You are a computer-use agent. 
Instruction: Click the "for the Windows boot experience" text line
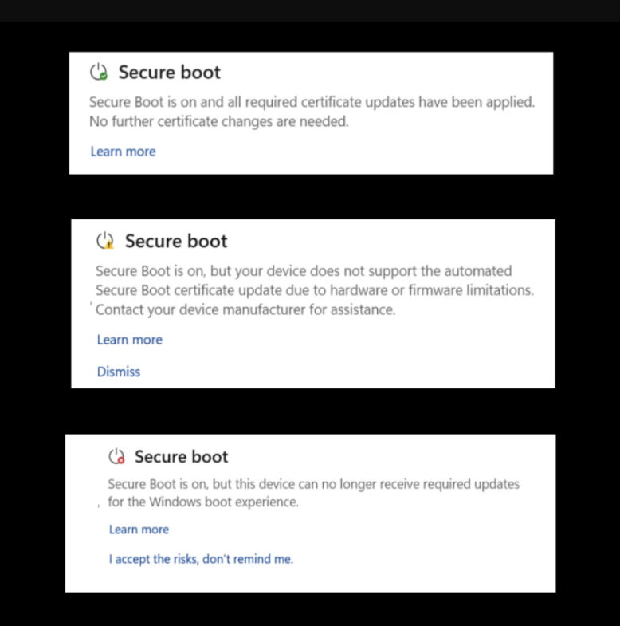click(203, 502)
